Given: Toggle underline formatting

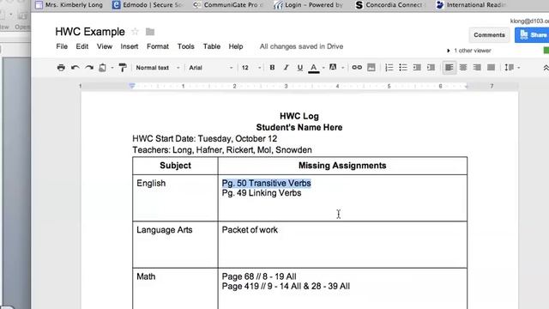Looking at the screenshot, I should 299,68.
